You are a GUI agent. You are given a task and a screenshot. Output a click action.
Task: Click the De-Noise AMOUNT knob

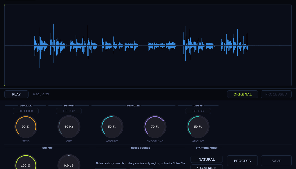[x=112, y=127]
